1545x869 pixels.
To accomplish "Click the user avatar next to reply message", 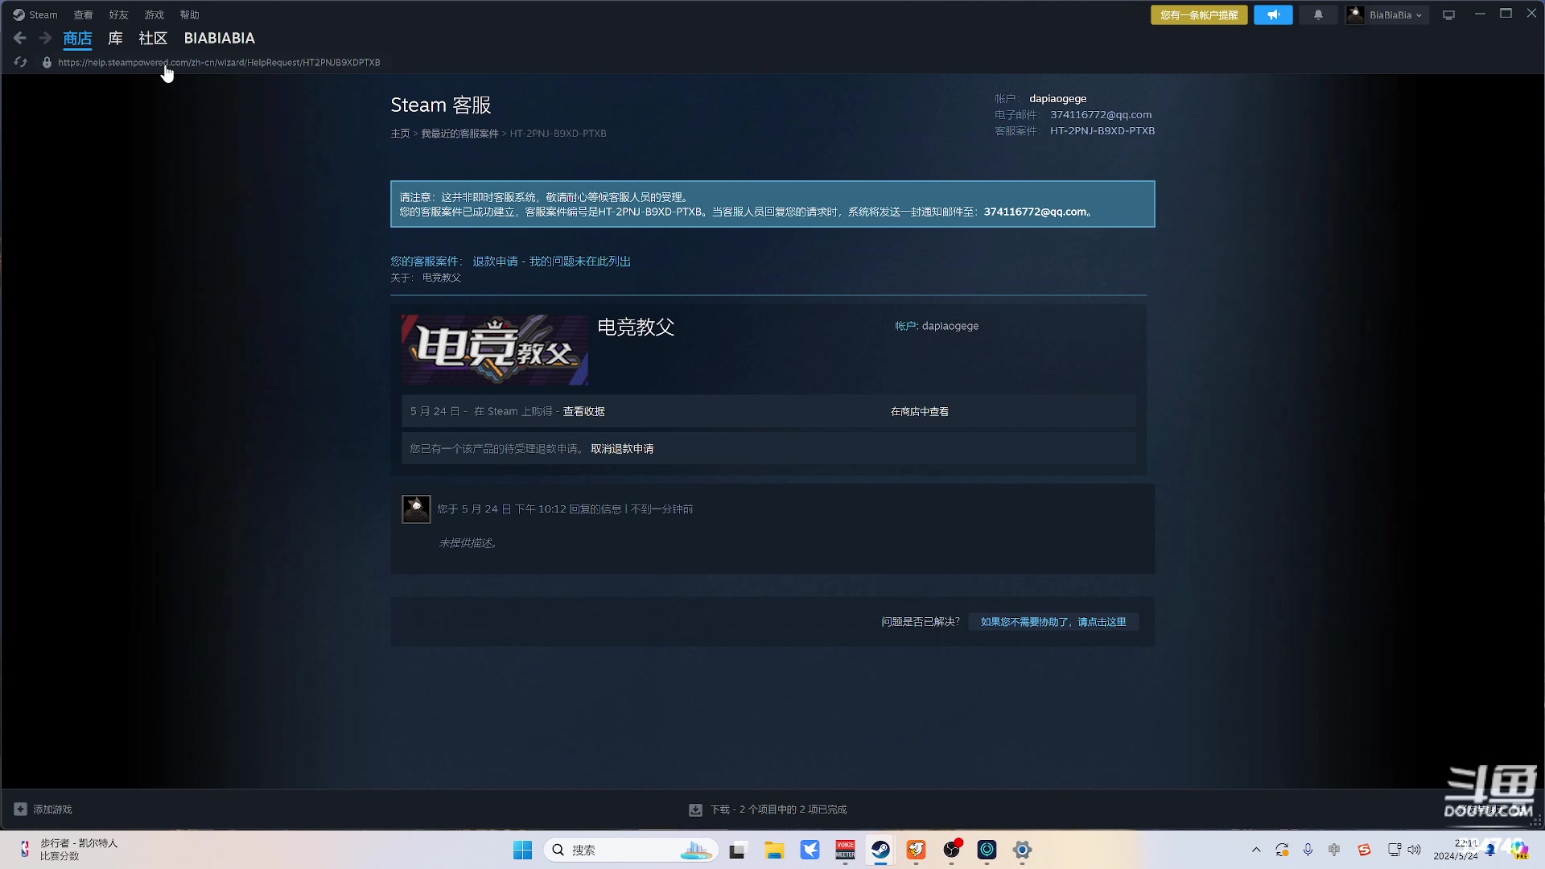I will pyautogui.click(x=416, y=509).
